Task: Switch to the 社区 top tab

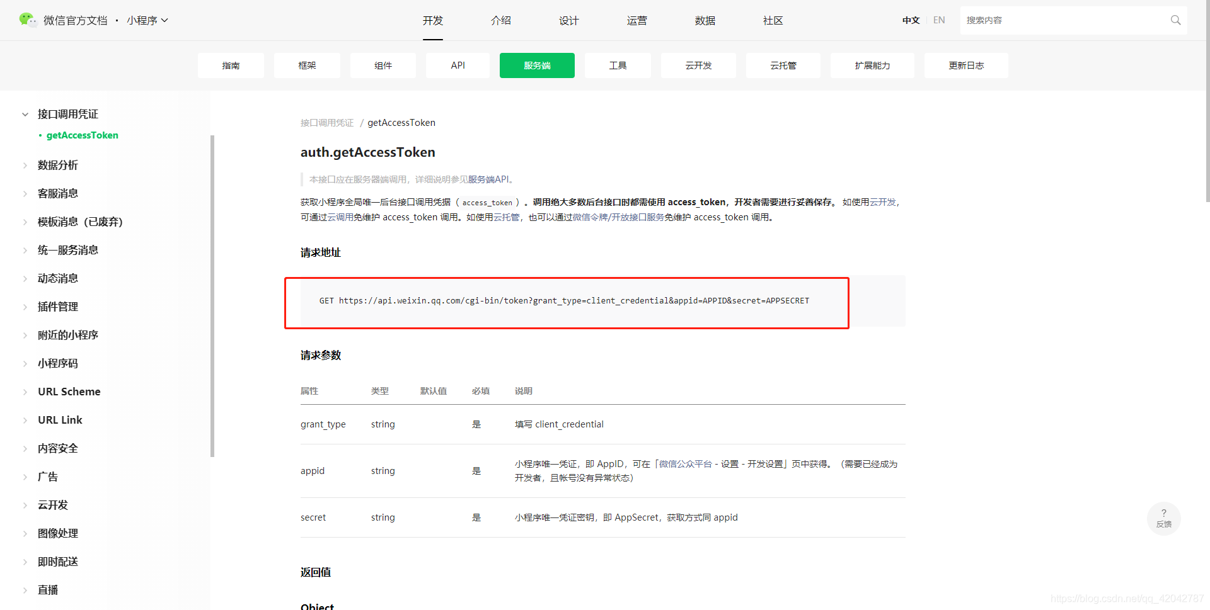Action: pyautogui.click(x=773, y=21)
